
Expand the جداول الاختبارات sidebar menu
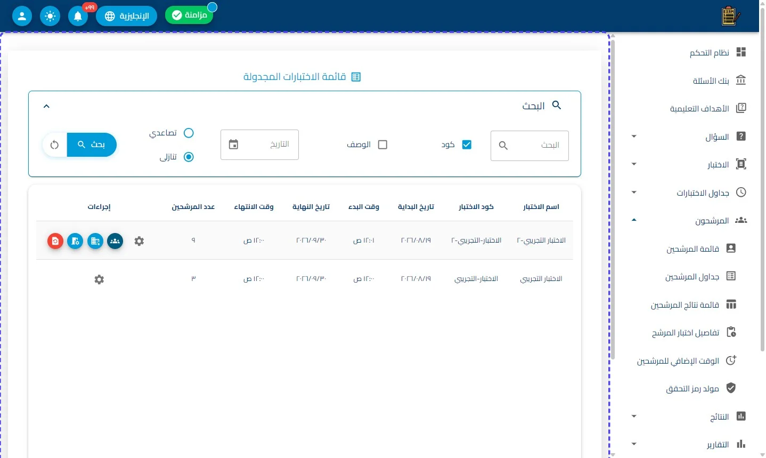[x=634, y=192]
